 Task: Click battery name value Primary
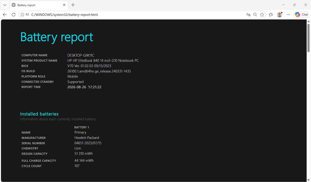point(80,132)
